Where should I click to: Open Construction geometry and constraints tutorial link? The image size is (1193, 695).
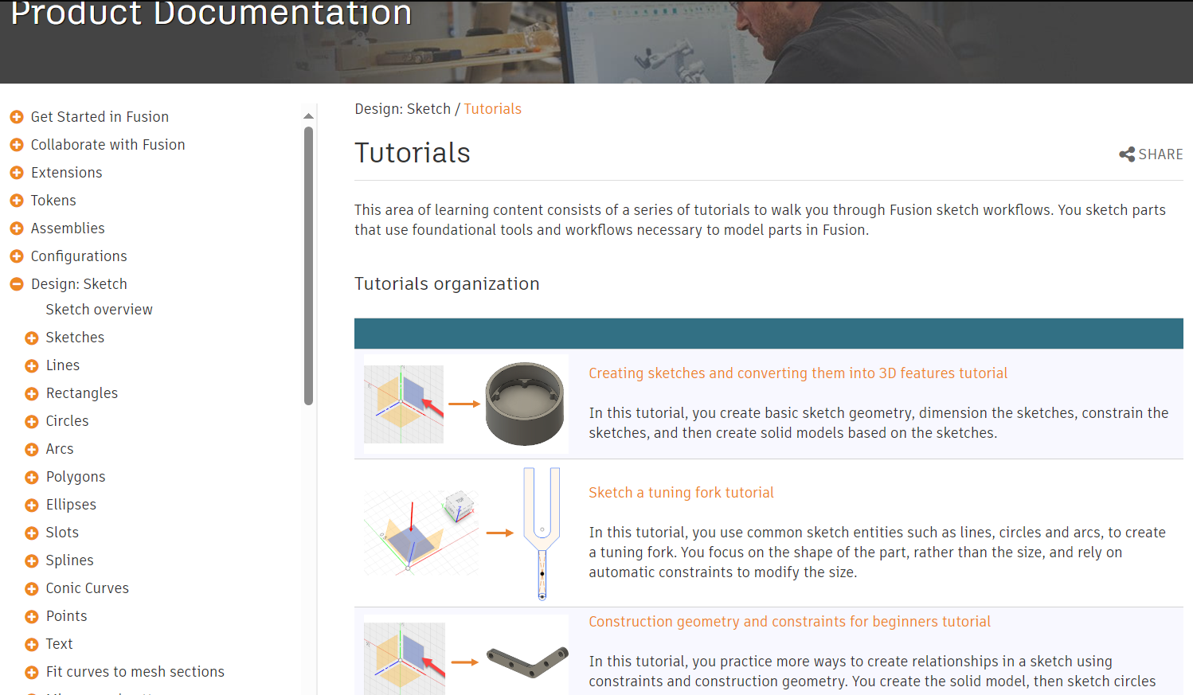coord(789,622)
